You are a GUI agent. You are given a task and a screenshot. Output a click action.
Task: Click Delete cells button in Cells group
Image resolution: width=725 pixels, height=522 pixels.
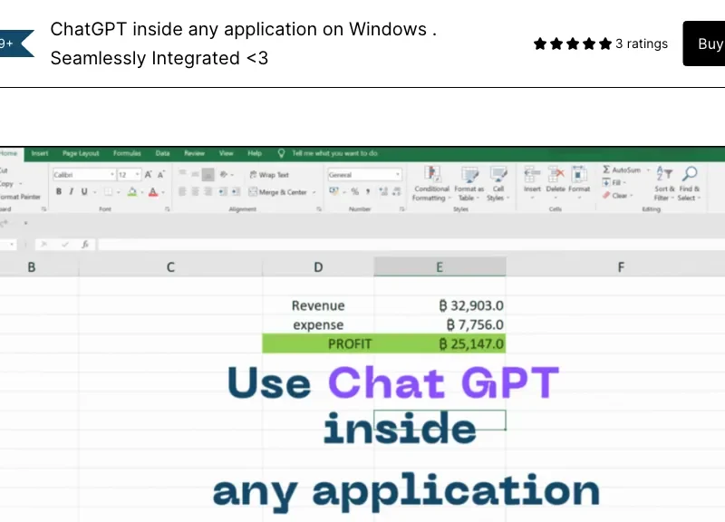(556, 182)
